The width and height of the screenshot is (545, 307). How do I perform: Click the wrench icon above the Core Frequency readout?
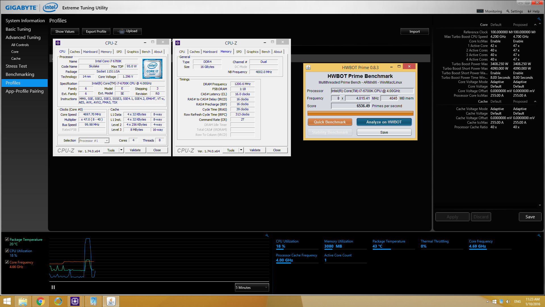pos(539,235)
